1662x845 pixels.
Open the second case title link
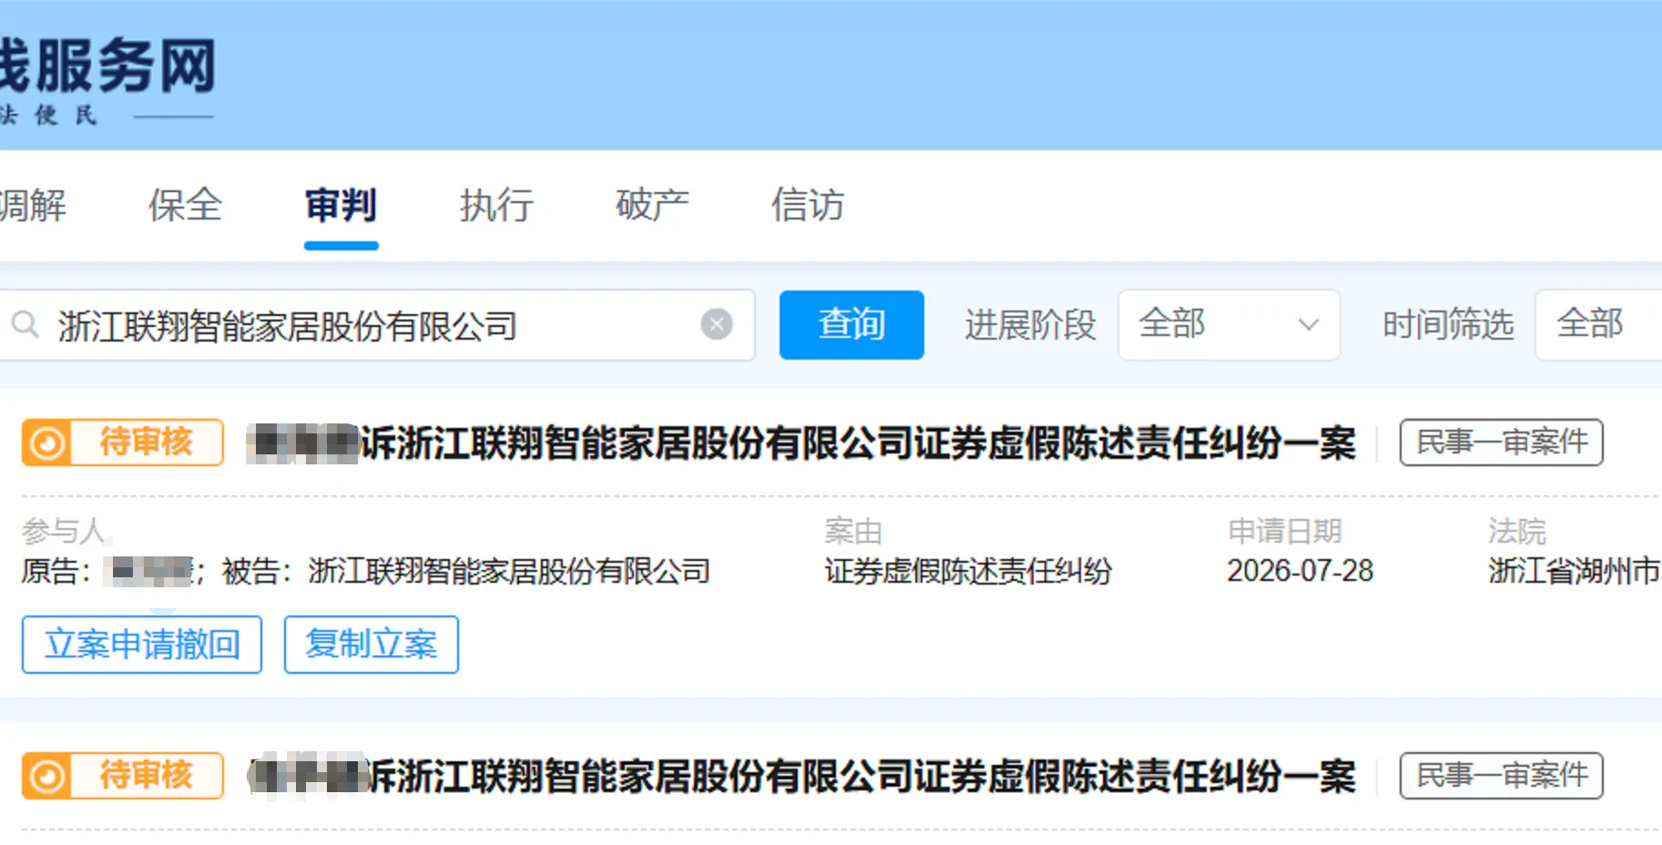pyautogui.click(x=801, y=777)
